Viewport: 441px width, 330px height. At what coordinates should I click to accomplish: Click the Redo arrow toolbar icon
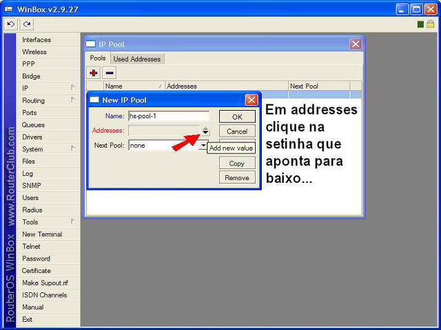27,24
